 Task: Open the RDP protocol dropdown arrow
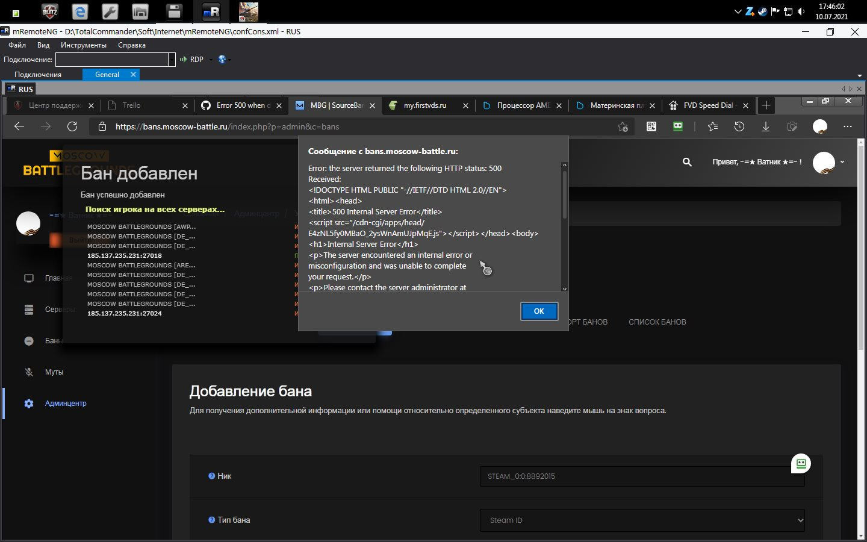pos(211,60)
